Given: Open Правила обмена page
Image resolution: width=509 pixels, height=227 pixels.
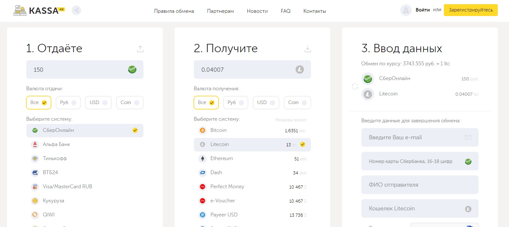Looking at the screenshot, I should pos(174,11).
